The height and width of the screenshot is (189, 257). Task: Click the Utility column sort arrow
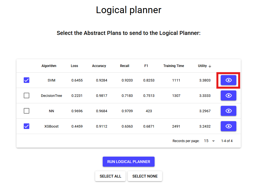coord(210,66)
